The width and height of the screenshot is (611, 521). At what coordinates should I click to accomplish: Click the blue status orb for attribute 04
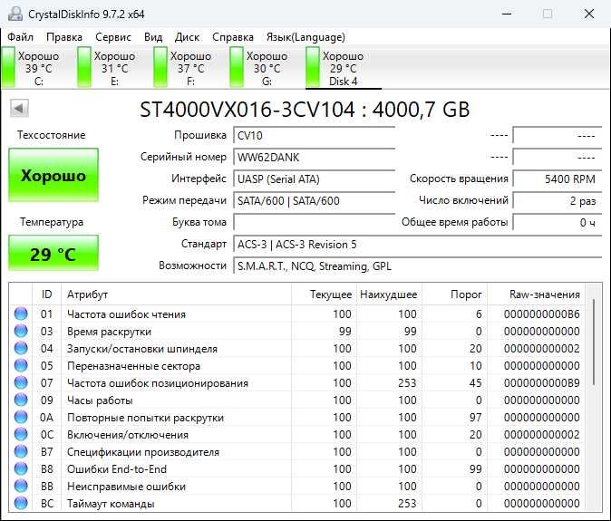tap(21, 348)
